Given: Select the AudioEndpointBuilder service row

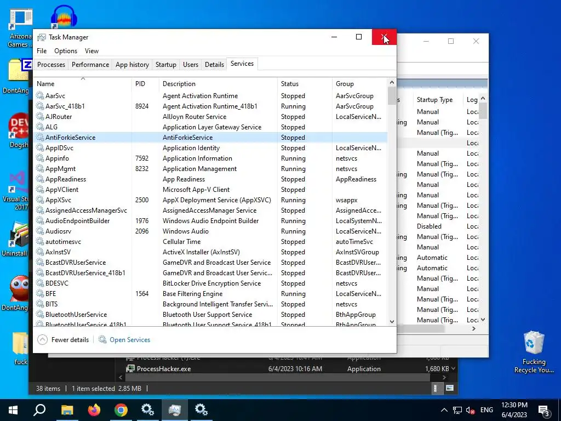Looking at the screenshot, I should [210, 221].
